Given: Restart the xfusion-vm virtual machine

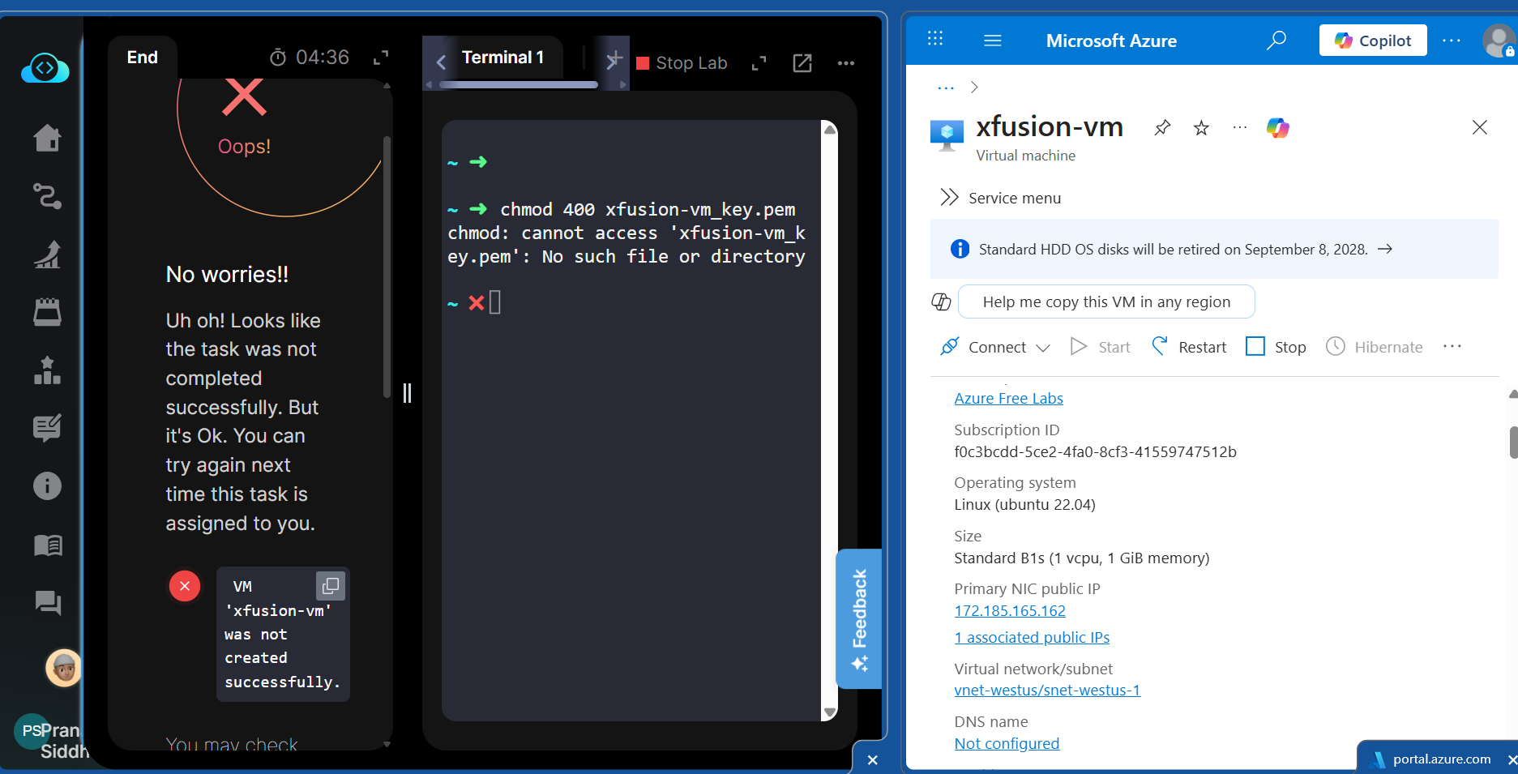Looking at the screenshot, I should click(x=1189, y=347).
